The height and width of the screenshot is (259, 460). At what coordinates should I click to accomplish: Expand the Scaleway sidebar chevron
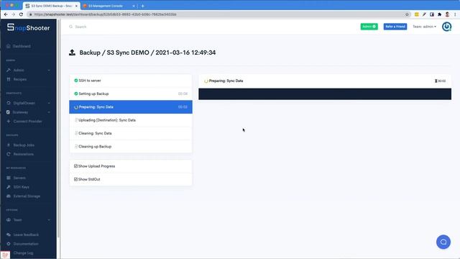coord(49,112)
